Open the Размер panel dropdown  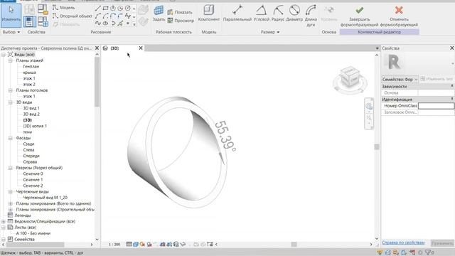pos(270,32)
